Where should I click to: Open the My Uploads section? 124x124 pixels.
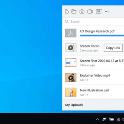pyautogui.click(x=74, y=105)
